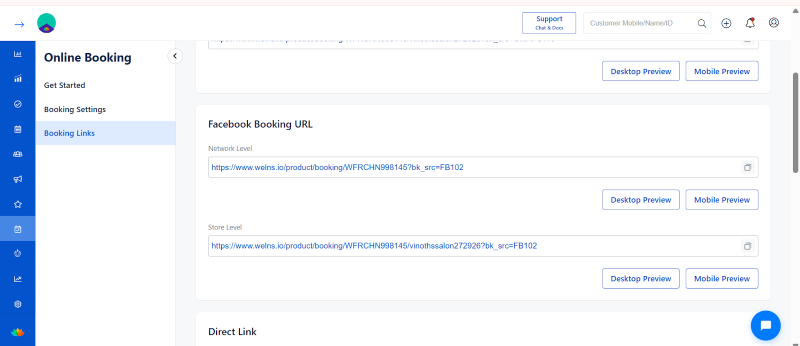Viewport: 800px width, 346px height.
Task: Open the calendar grid sidebar icon
Action: [18, 129]
